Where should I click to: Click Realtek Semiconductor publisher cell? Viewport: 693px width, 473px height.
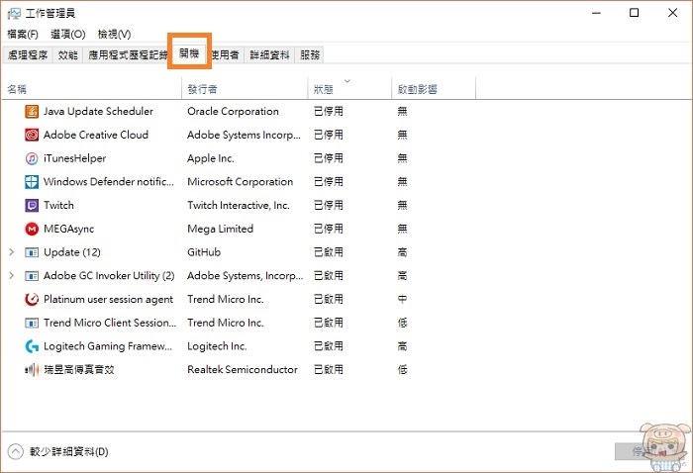[x=243, y=370]
